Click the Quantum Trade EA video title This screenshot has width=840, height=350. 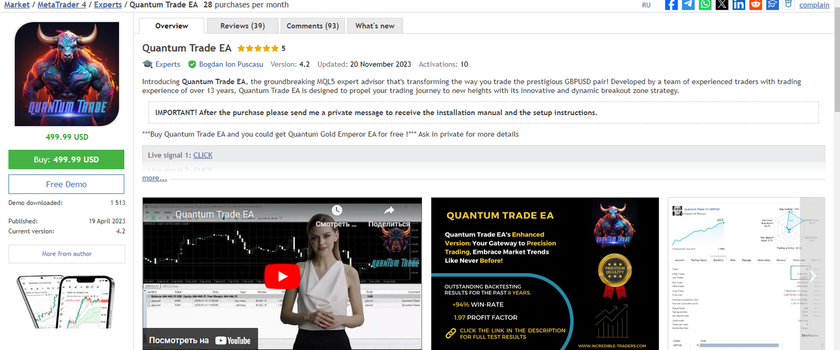pyautogui.click(x=214, y=214)
